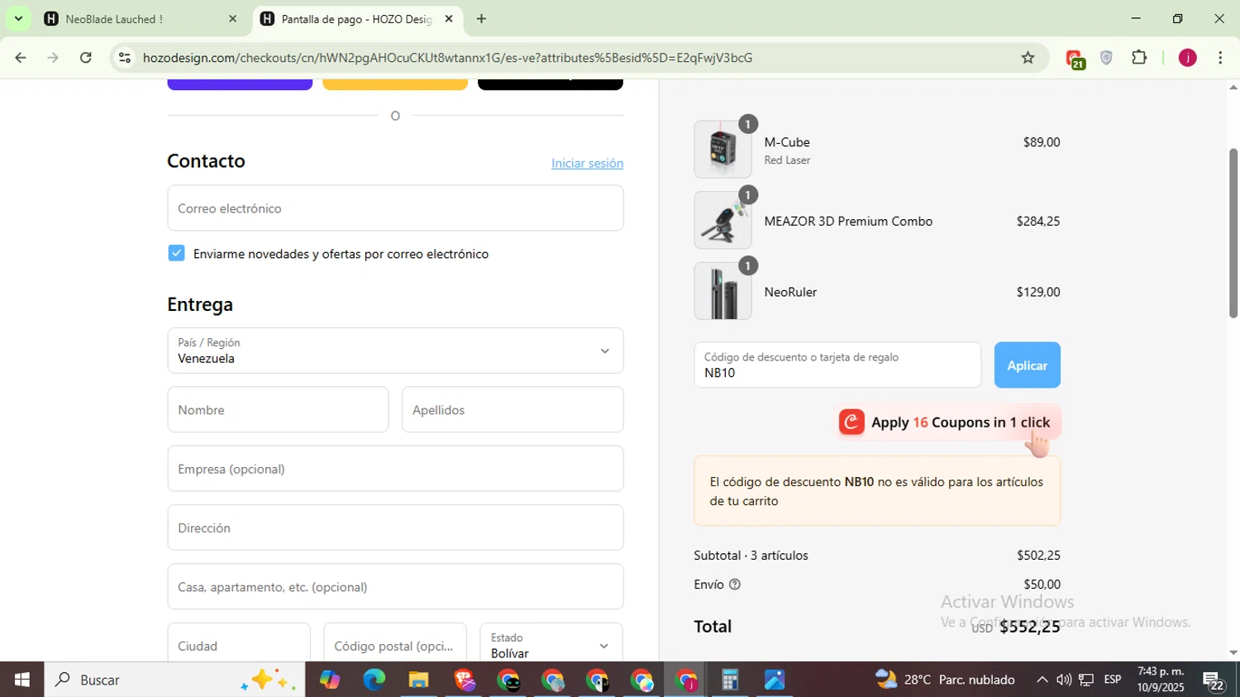Open the Chrome profile avatar
The height and width of the screenshot is (697, 1240).
pos(1187,58)
